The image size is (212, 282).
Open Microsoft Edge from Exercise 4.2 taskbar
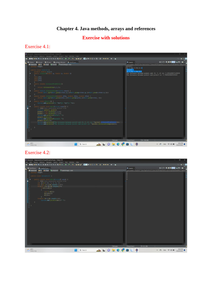118,250
